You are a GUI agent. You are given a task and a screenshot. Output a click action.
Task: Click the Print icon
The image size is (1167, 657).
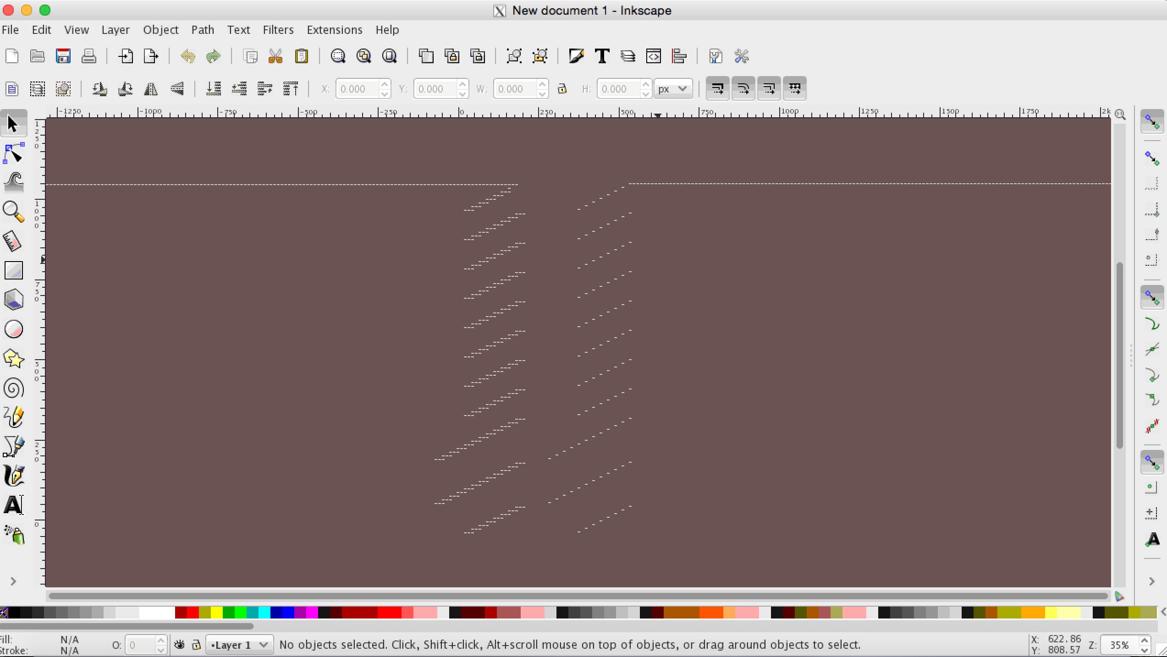coord(89,56)
